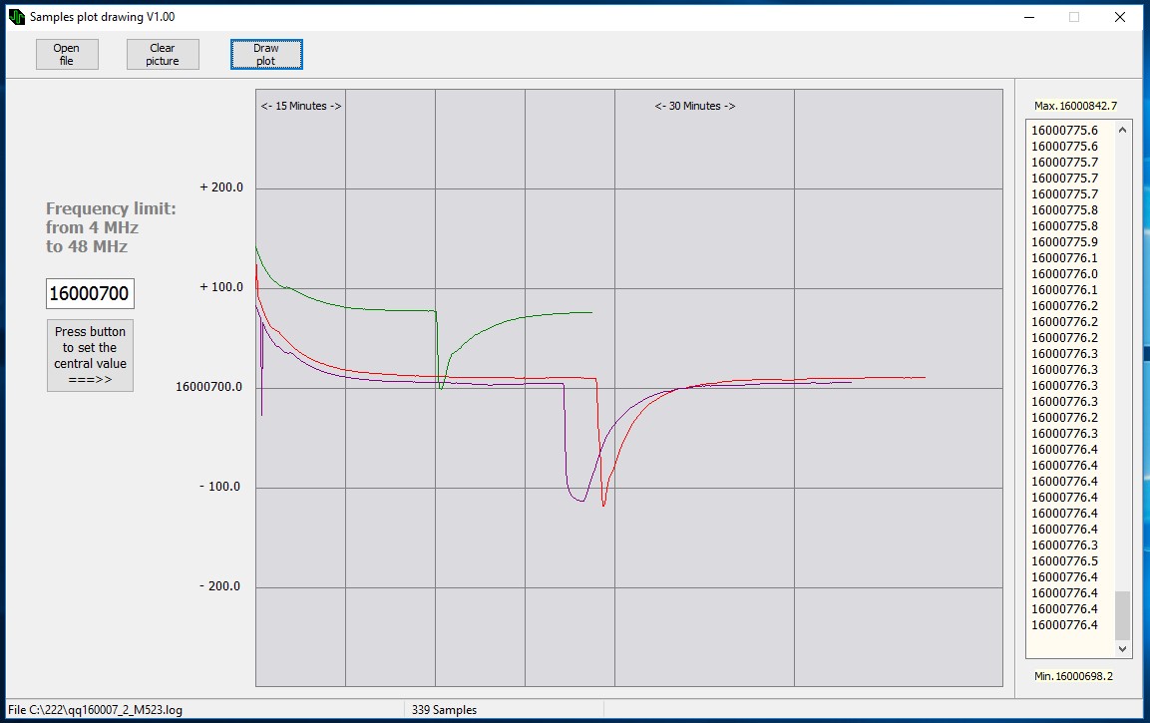The height and width of the screenshot is (723, 1150).
Task: Select sample value 16000775.9 in list
Action: pyautogui.click(x=1064, y=242)
